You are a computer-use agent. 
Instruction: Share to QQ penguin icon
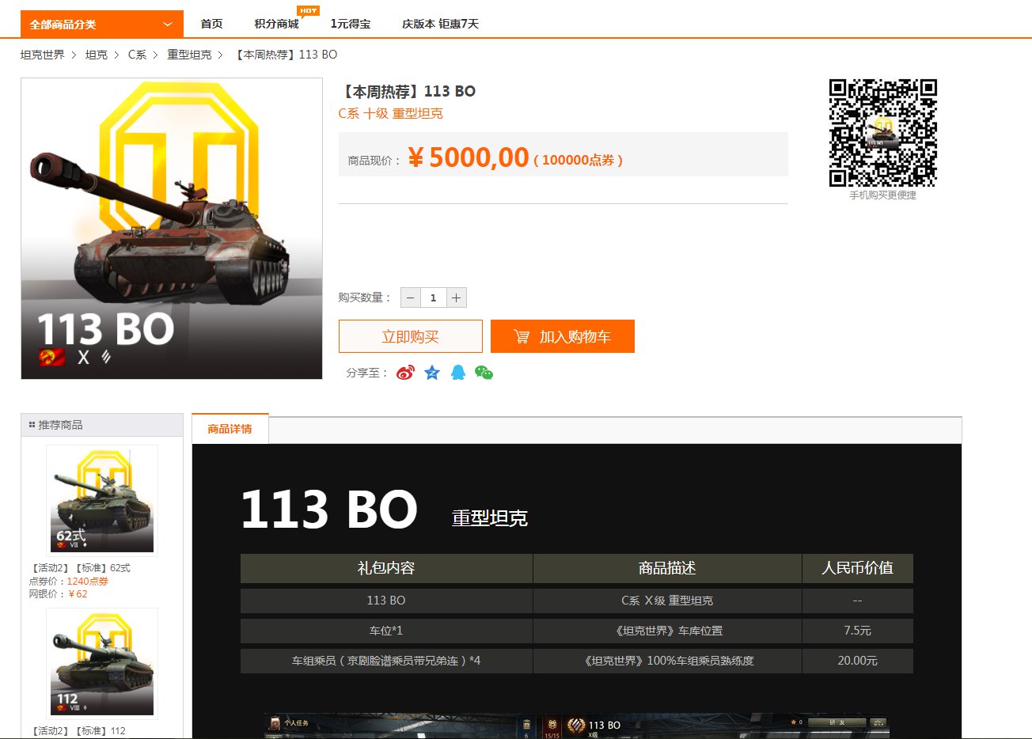pyautogui.click(x=457, y=373)
